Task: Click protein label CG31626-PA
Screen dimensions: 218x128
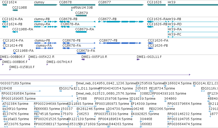Action: pyautogui.click(x=158, y=40)
